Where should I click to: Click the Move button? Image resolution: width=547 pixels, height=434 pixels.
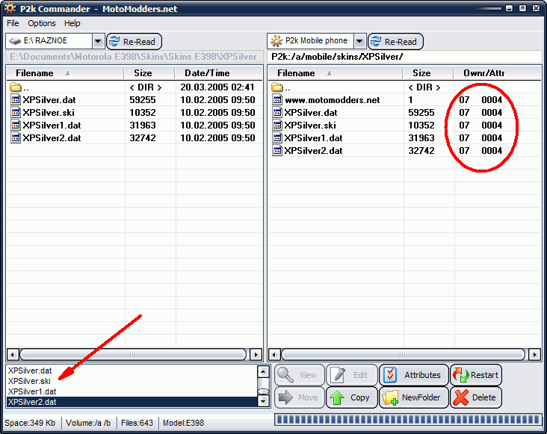pos(300,397)
